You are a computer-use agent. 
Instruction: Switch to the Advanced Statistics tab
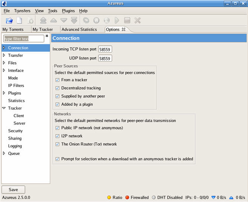coord(79,29)
